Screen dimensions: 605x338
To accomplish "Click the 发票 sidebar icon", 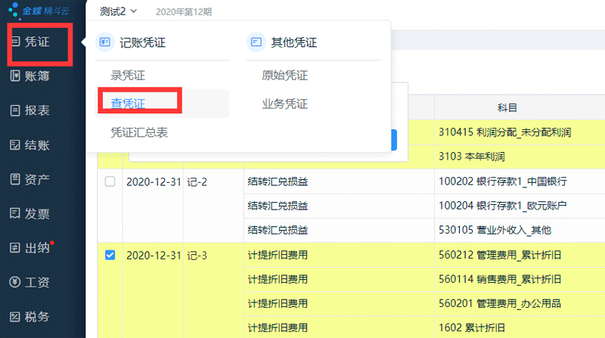I will [15, 213].
